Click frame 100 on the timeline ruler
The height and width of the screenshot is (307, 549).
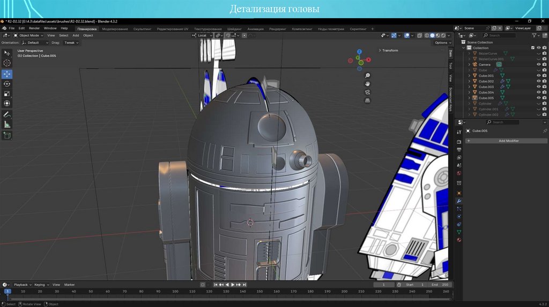coord(175,291)
